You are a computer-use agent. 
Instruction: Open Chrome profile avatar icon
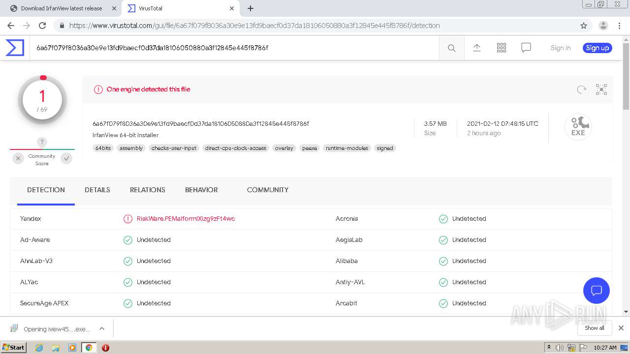603,26
